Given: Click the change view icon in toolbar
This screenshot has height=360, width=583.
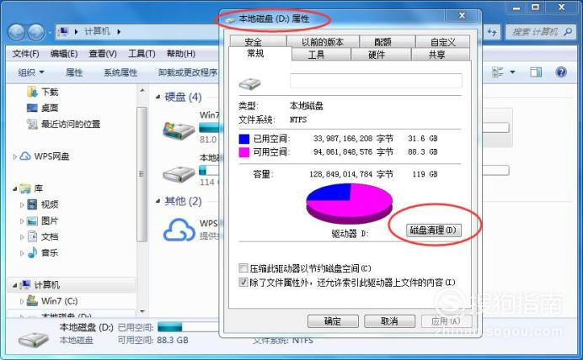Looking at the screenshot, I should pyautogui.click(x=497, y=72).
